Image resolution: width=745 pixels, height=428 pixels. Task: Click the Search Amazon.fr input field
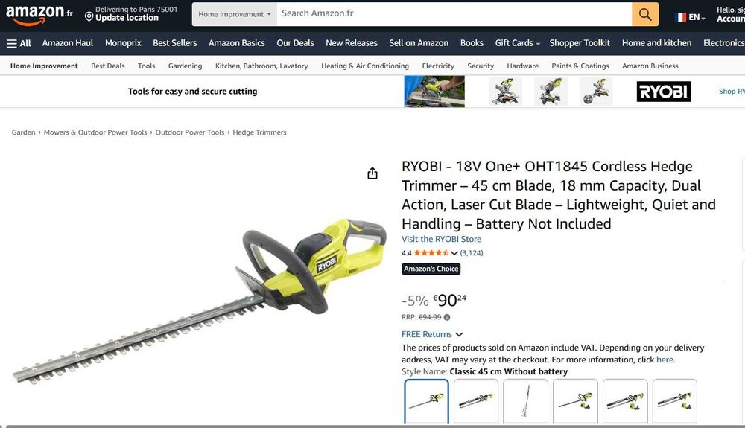click(454, 14)
